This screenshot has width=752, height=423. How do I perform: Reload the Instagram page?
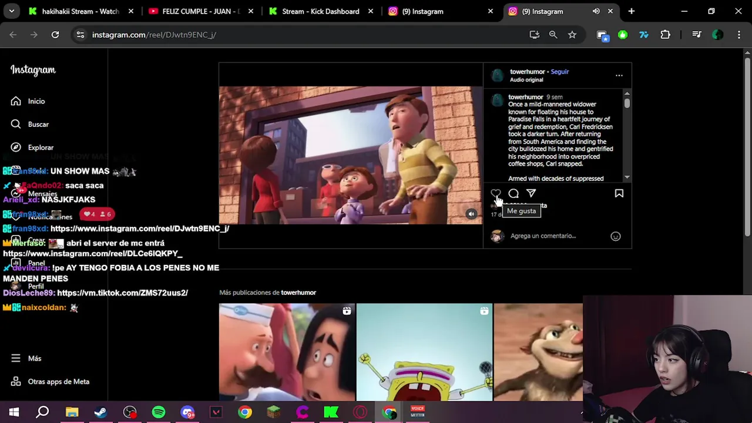(55, 35)
